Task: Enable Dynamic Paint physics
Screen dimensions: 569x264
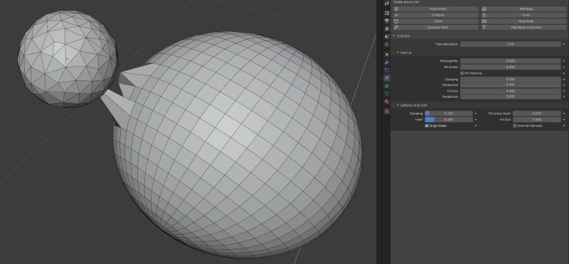Action: tap(436, 27)
